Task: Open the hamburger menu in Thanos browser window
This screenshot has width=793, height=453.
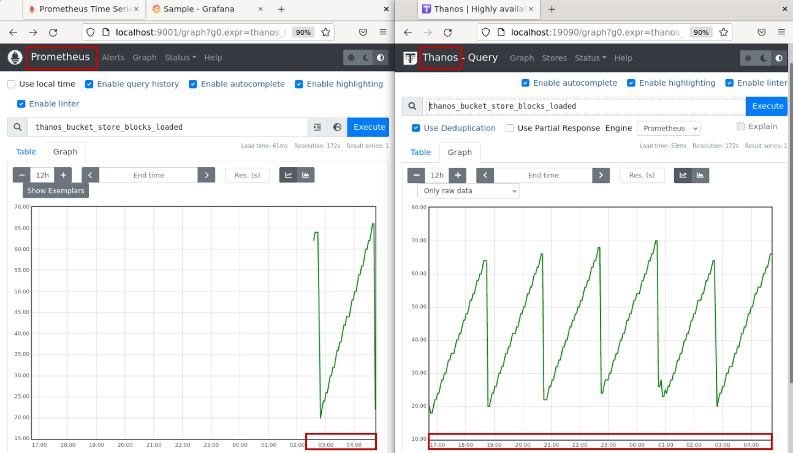Action: point(781,32)
